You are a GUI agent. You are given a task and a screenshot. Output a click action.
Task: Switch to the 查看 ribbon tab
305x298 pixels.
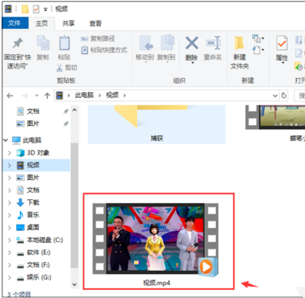pos(96,23)
